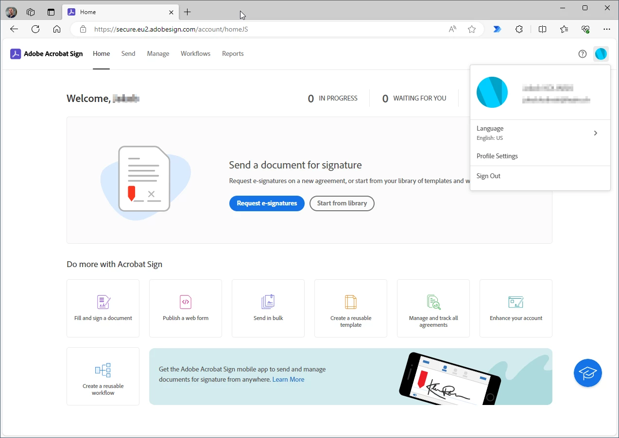Click the Create a reusable workflow icon

click(103, 370)
